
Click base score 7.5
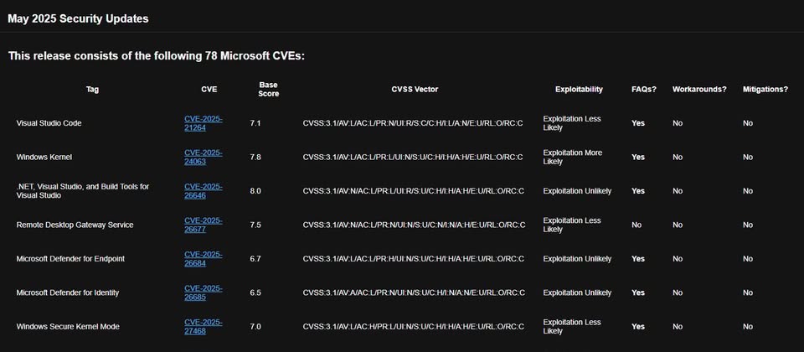click(255, 225)
